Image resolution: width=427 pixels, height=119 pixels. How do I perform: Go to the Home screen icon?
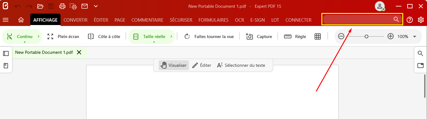click(x=21, y=20)
